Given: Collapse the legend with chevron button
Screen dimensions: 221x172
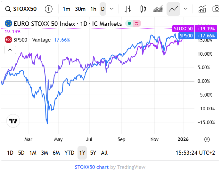Looking at the screenshot, I should coord(10,50).
